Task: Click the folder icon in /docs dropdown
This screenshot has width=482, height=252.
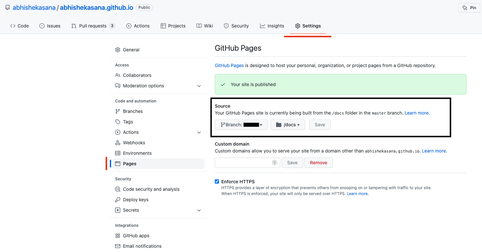Action: tap(279, 125)
